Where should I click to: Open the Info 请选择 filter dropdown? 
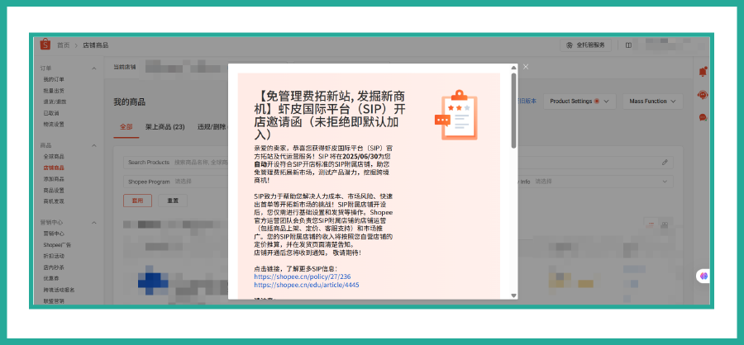[x=595, y=182]
